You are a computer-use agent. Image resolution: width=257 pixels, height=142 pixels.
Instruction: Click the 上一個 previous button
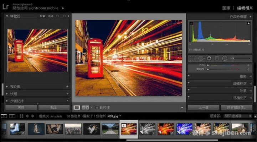pyautogui.click(x=204, y=108)
